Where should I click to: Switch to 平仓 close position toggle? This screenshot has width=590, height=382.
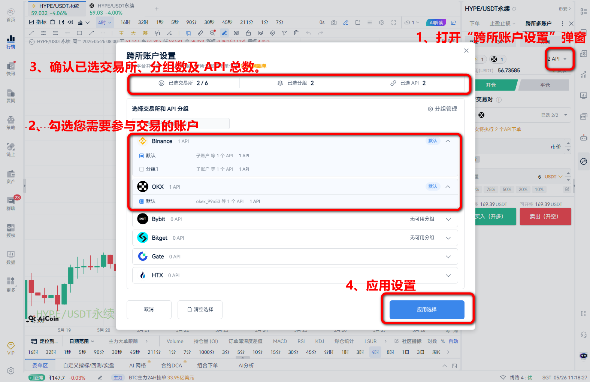[x=545, y=85]
